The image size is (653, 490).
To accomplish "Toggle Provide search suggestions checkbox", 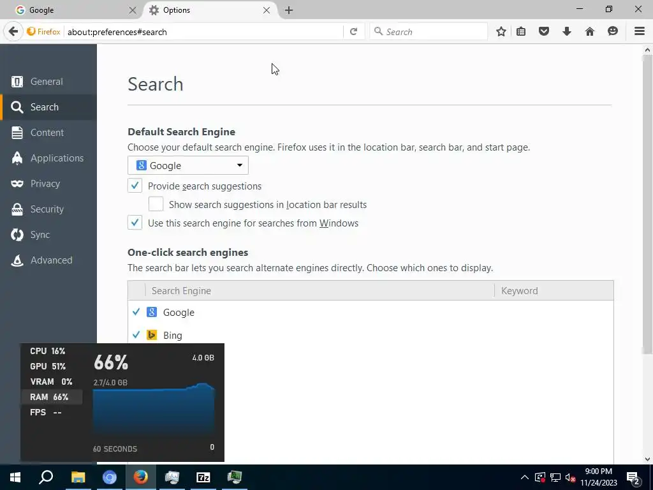I will click(x=135, y=186).
